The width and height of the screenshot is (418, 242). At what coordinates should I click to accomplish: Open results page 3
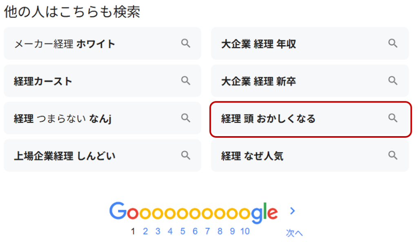click(x=158, y=231)
